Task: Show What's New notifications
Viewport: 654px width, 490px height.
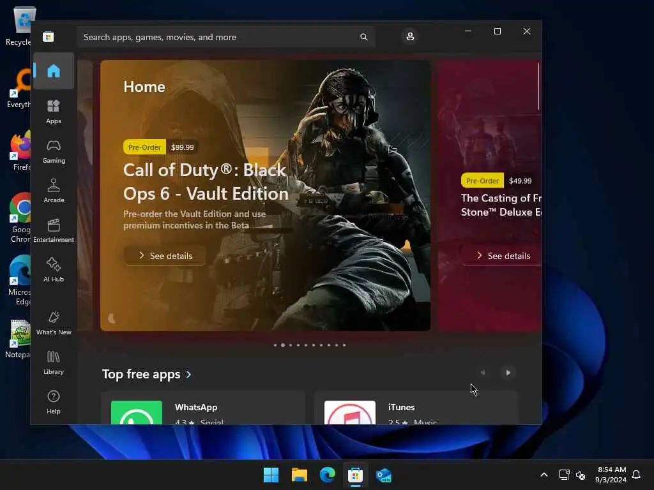Action: (54, 323)
